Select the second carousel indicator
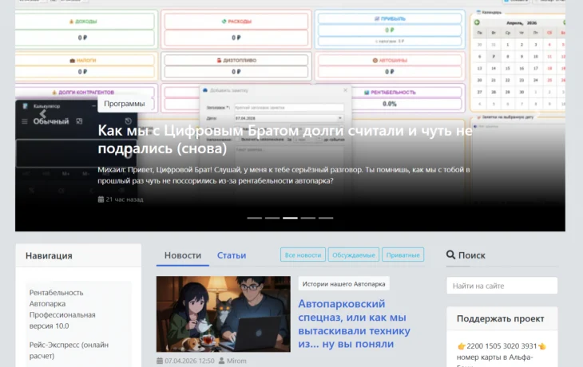Viewport: 583px width, 367px height. (272, 218)
